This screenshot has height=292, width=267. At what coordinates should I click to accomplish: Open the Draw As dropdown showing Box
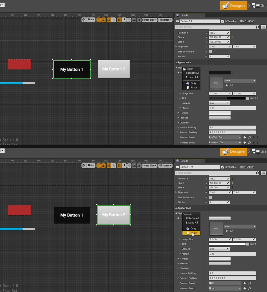(219, 103)
